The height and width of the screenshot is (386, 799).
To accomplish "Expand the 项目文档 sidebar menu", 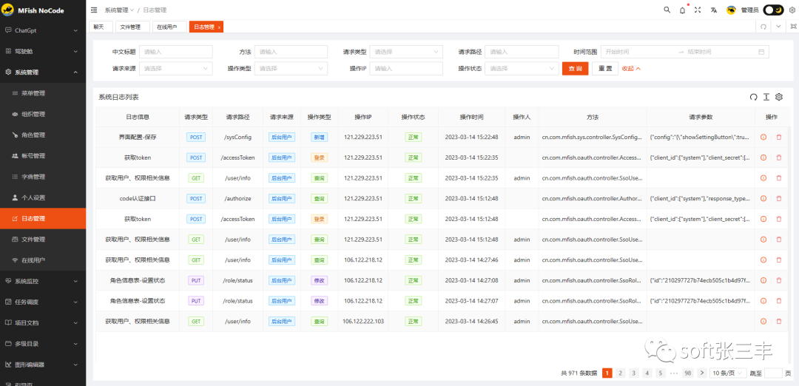I will (x=43, y=323).
